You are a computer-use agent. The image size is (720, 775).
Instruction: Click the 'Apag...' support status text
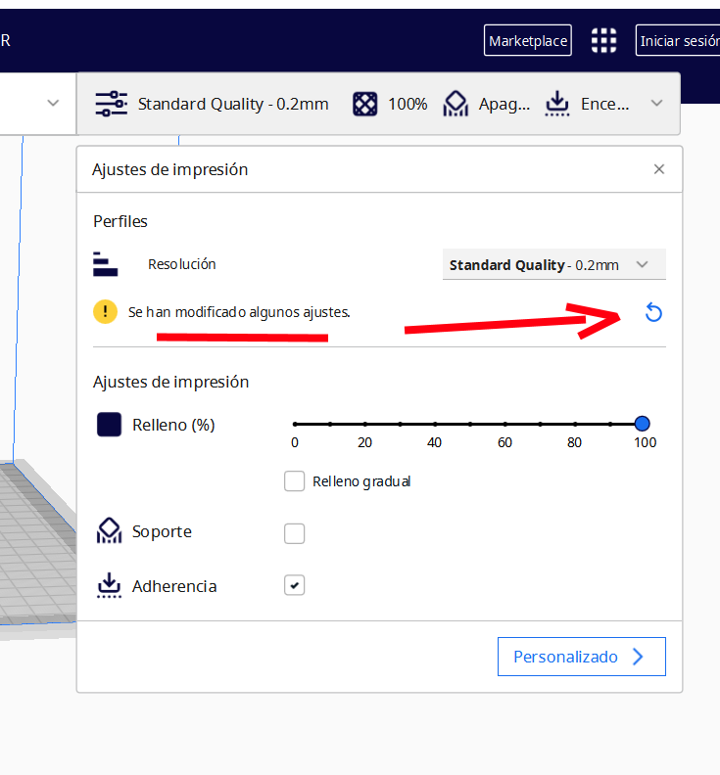(504, 105)
